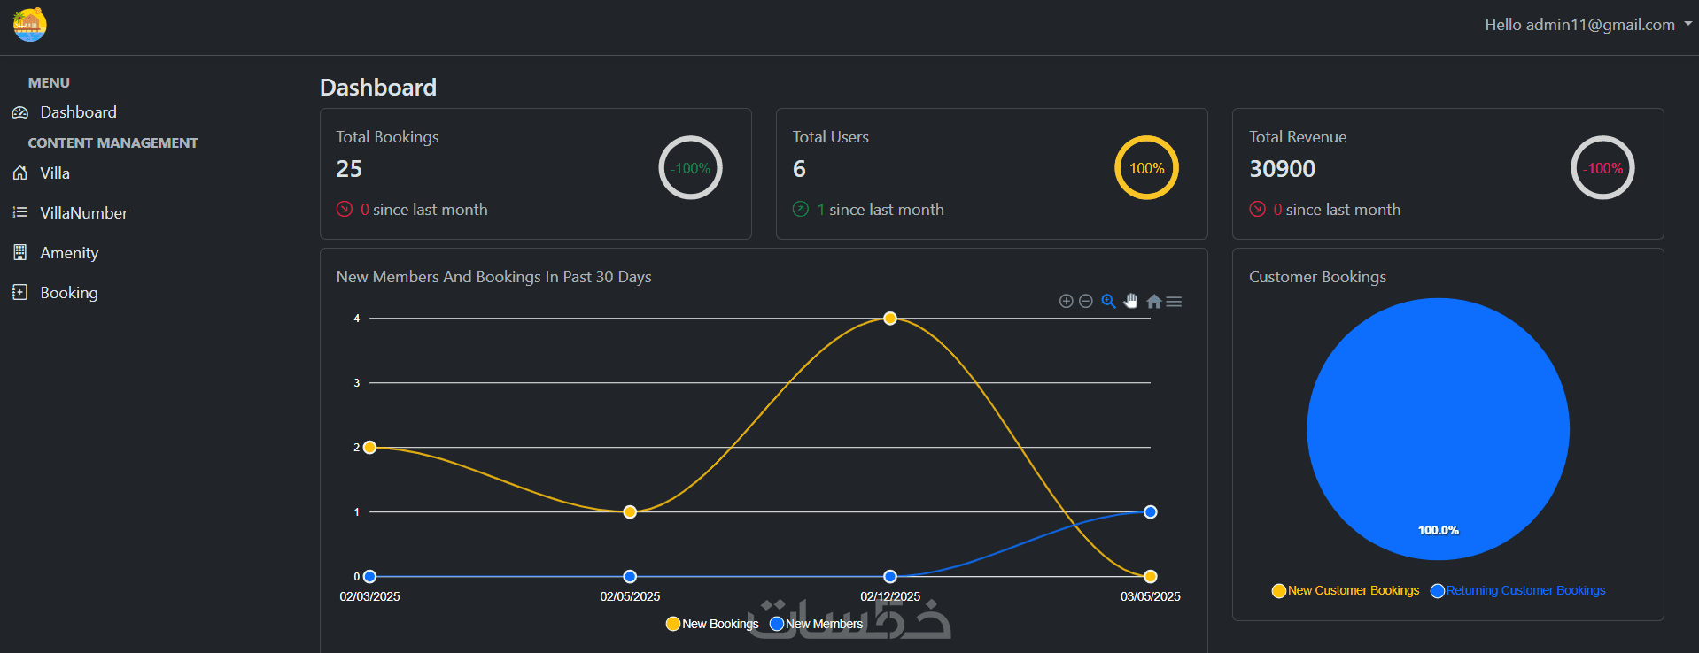Open the Dashboard menu item

click(78, 112)
